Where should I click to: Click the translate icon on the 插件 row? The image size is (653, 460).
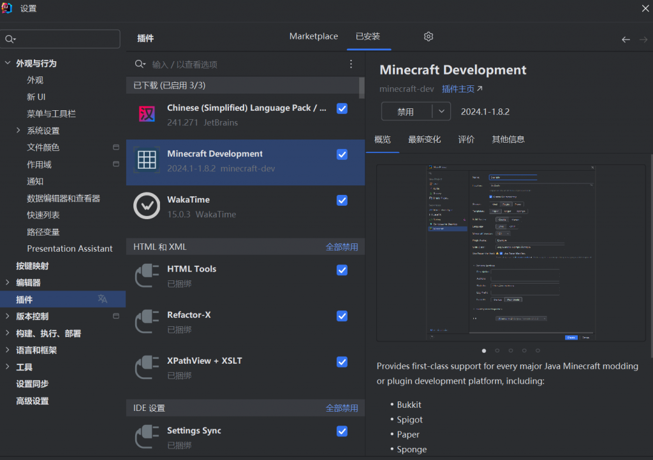[x=103, y=299]
